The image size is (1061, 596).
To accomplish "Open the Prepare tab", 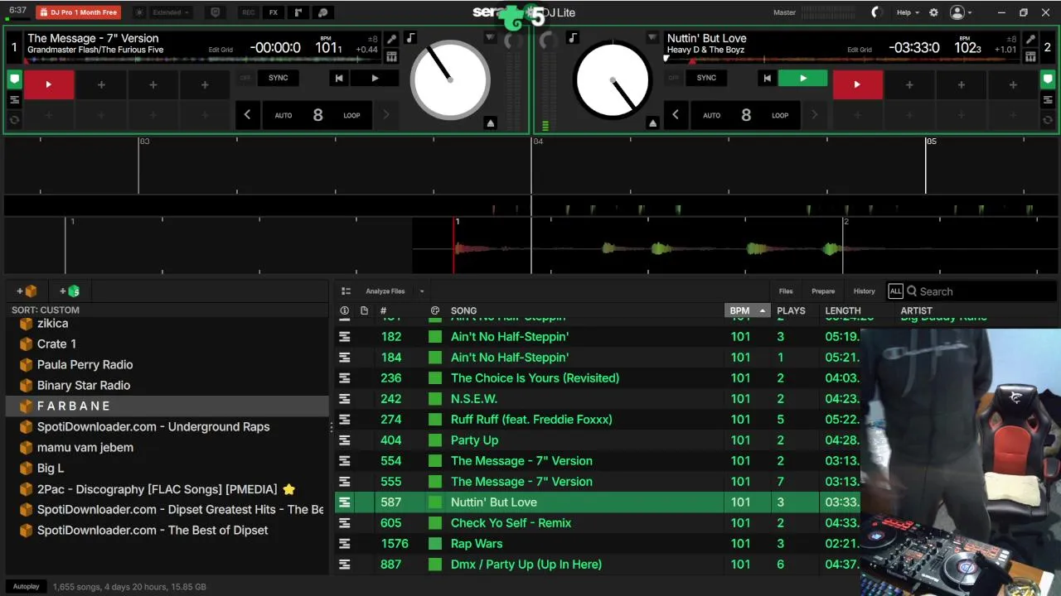I will tap(823, 291).
